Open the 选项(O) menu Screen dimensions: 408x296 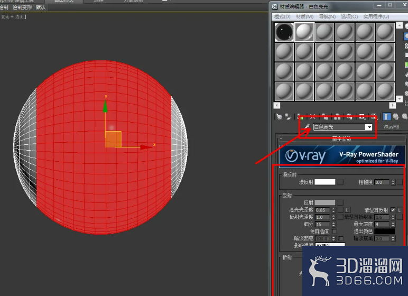[x=349, y=16]
